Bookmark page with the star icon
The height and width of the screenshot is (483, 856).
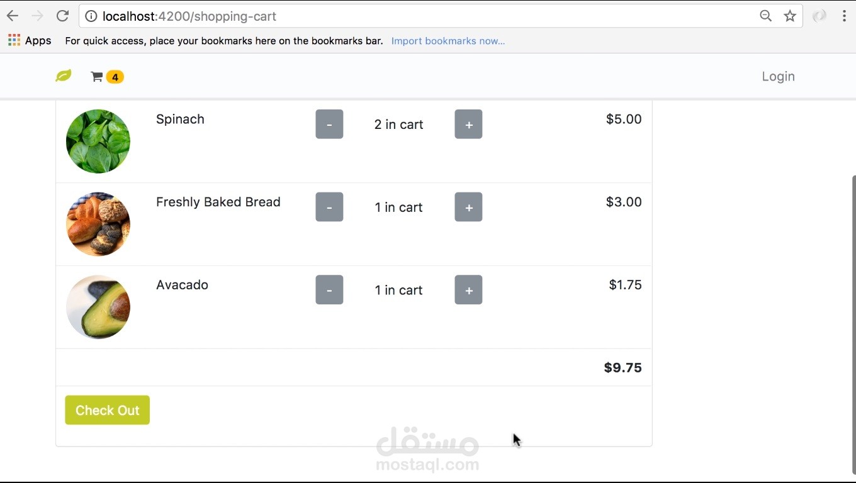pos(790,16)
